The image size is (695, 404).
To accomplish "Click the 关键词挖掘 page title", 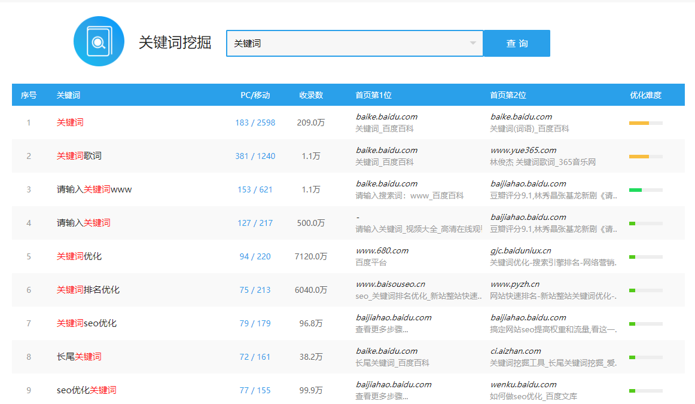I will 175,42.
